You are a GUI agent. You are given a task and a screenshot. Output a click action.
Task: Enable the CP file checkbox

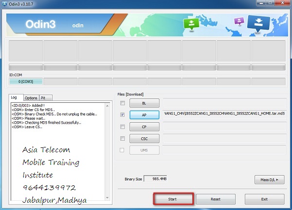click(x=122, y=127)
